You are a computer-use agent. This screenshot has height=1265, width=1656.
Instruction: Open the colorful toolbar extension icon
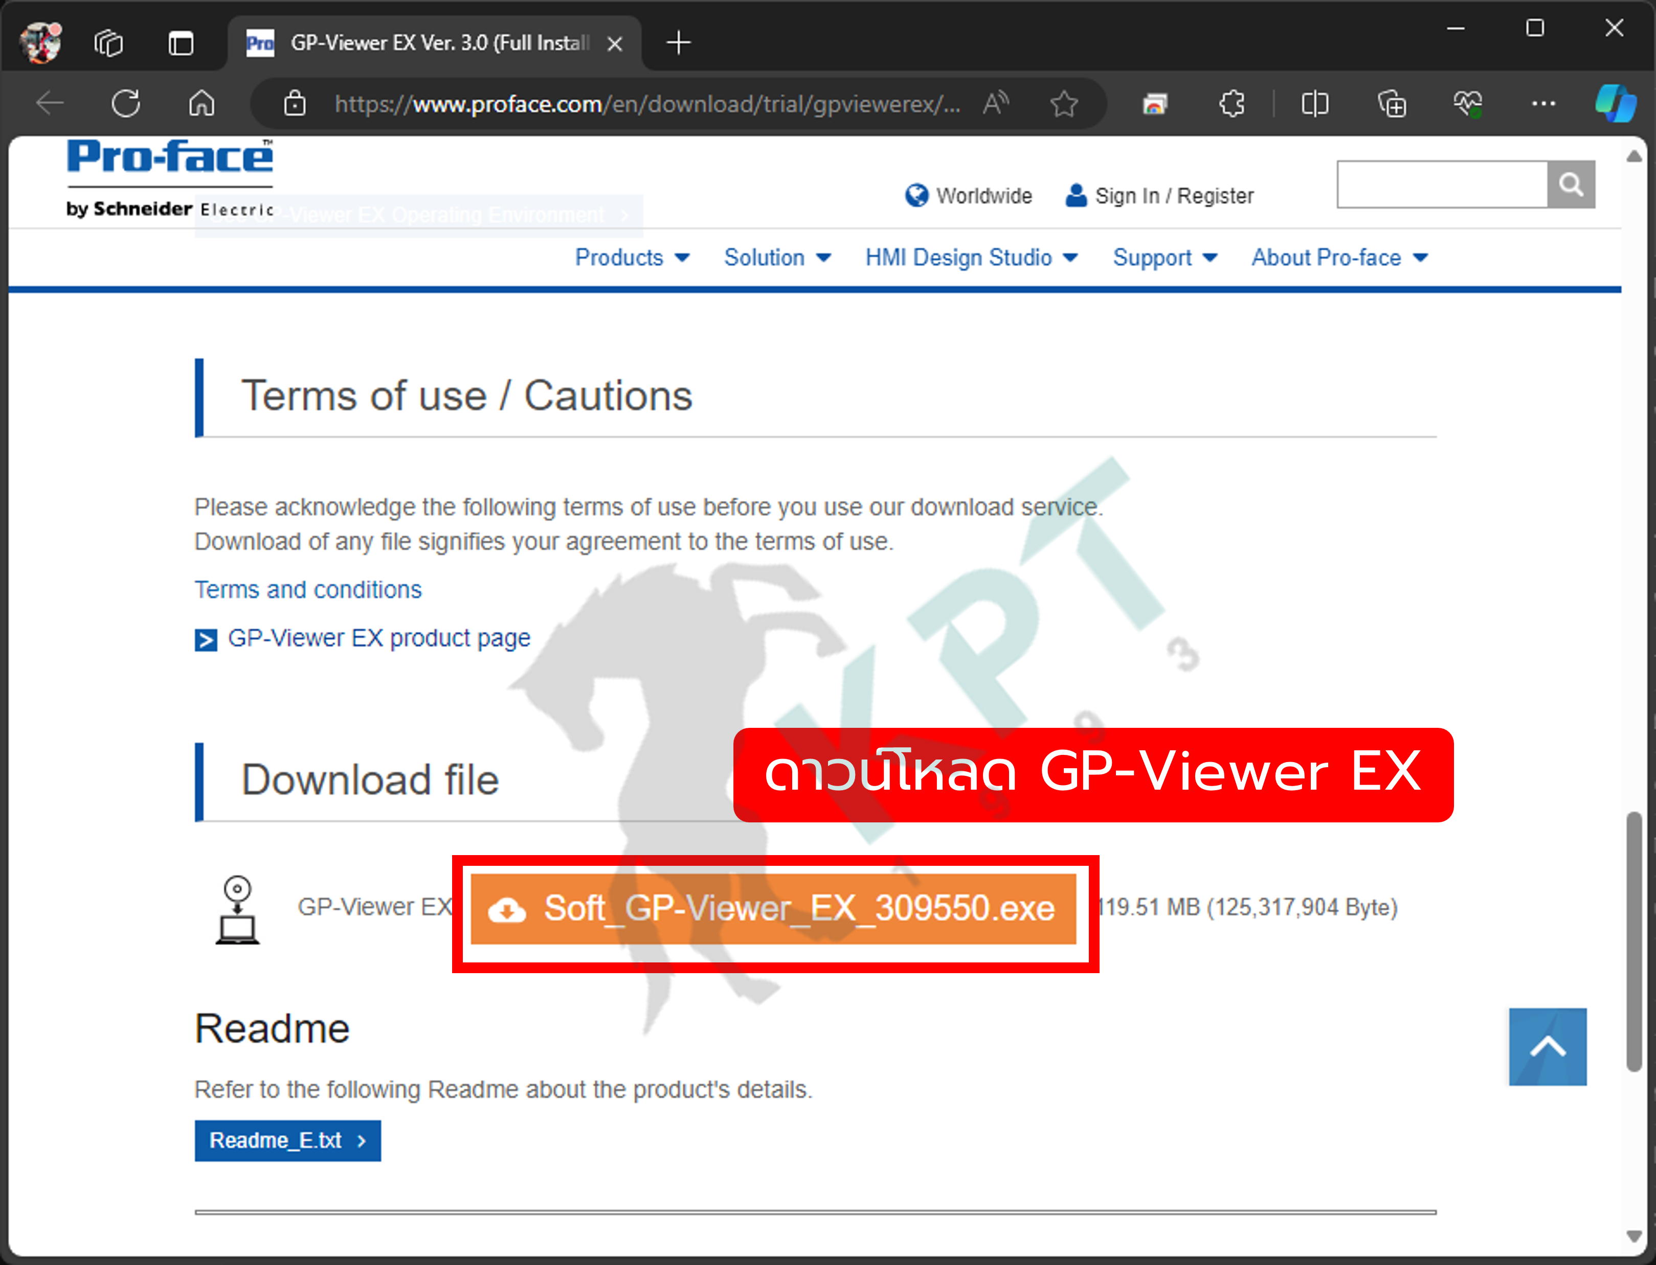point(1154,103)
